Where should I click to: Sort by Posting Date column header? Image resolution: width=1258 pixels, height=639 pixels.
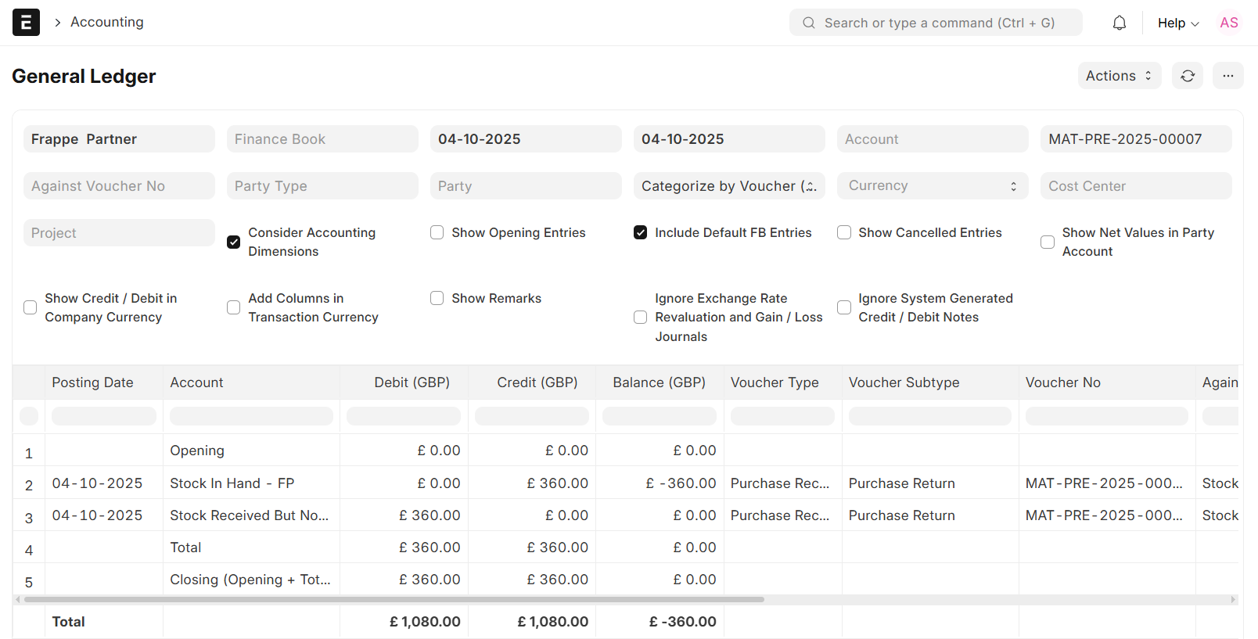tap(93, 382)
